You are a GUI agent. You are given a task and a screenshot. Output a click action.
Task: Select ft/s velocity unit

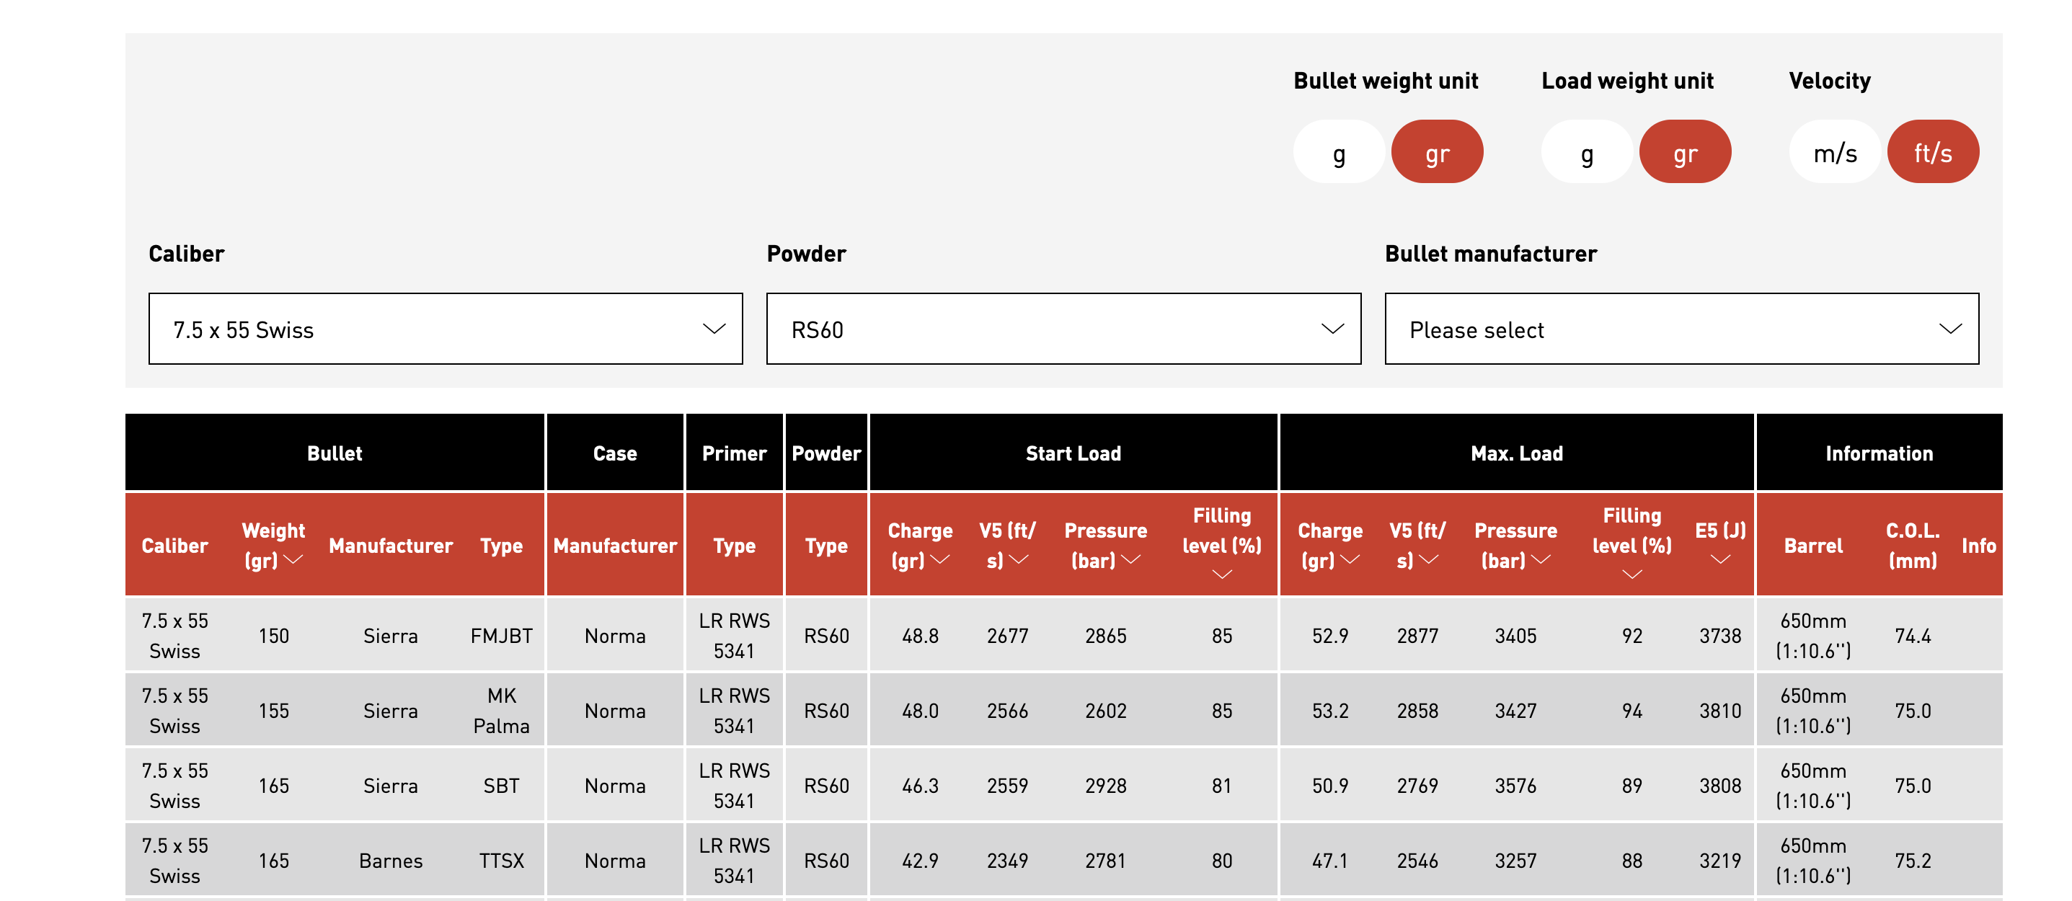click(1932, 152)
